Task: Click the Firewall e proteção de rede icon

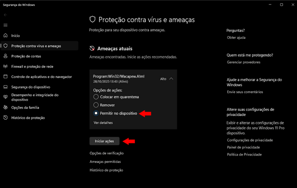Action: [5, 66]
